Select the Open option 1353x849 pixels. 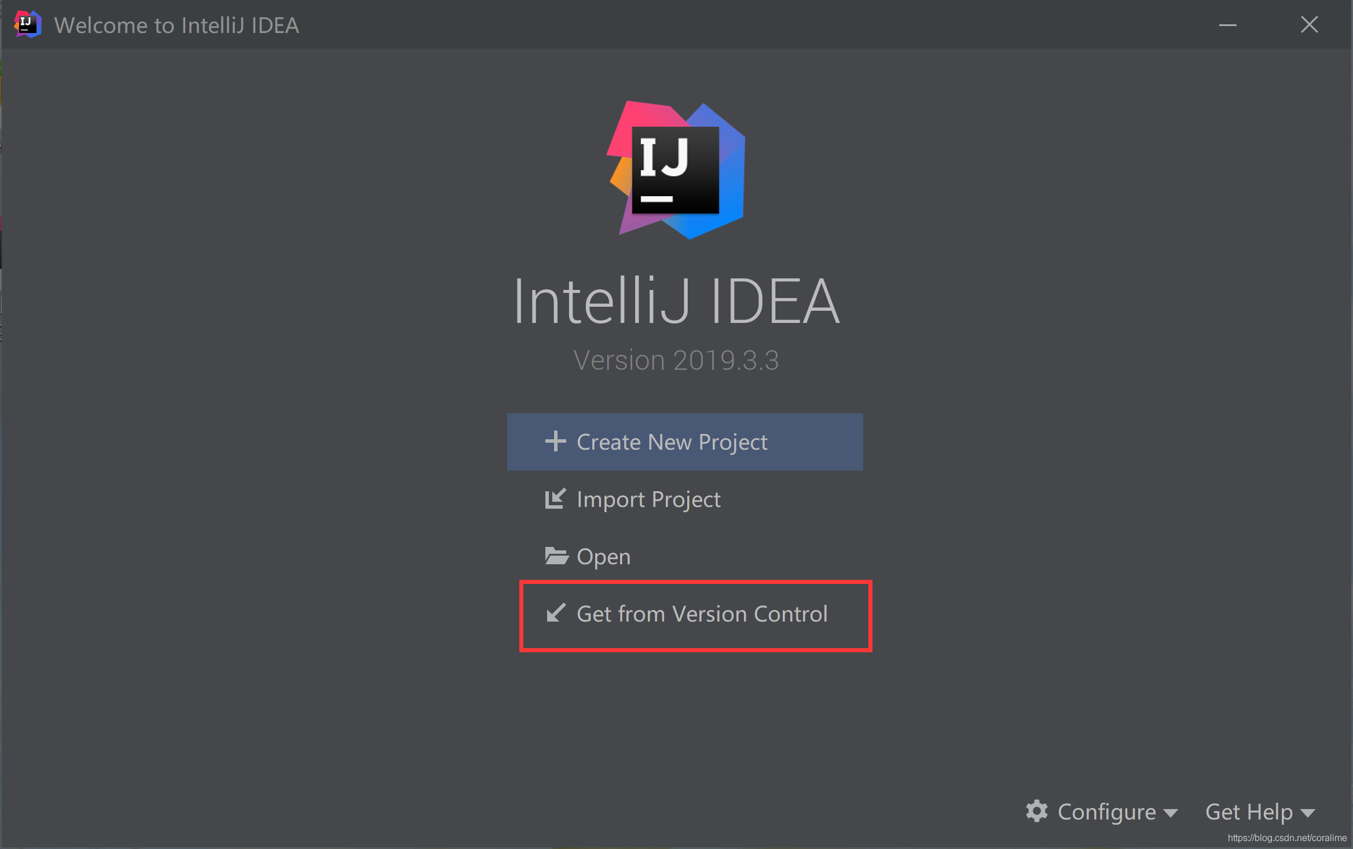(x=603, y=556)
